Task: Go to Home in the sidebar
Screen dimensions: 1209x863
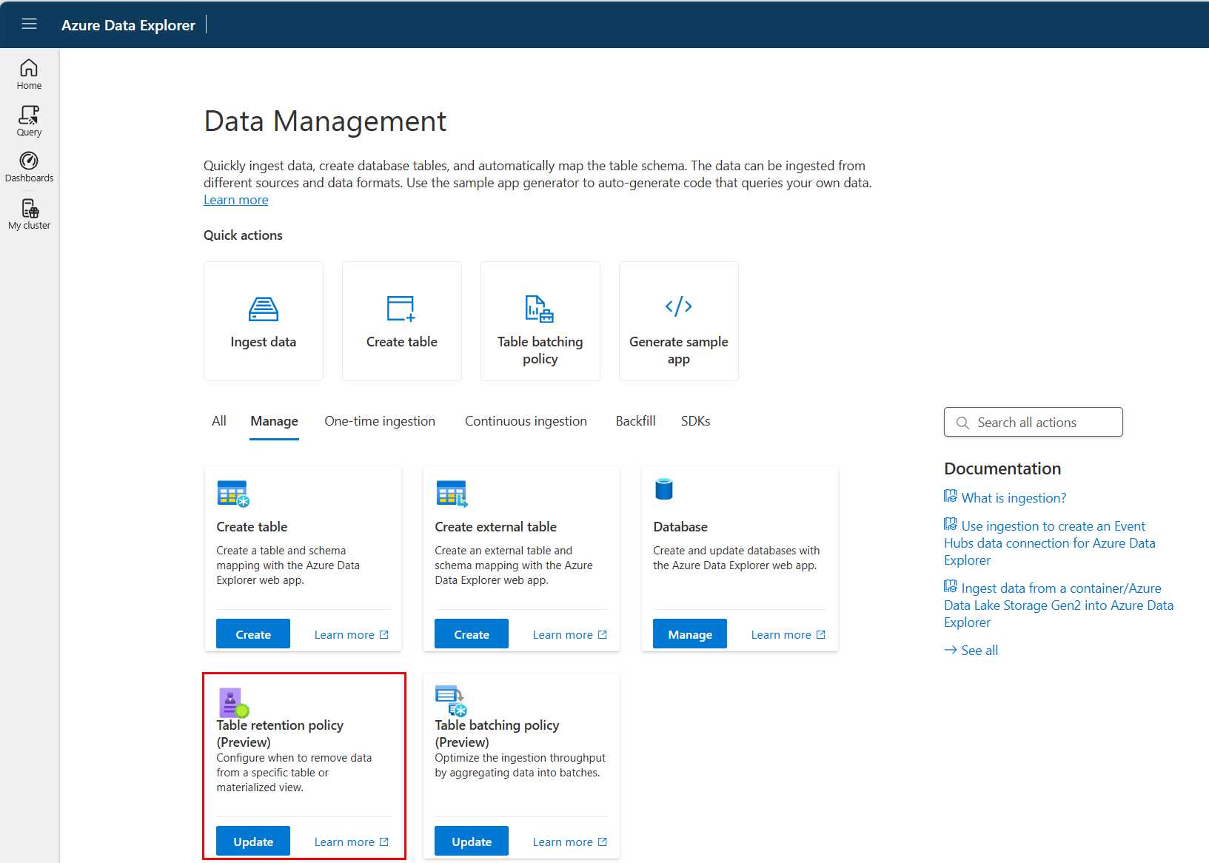Action: tap(29, 74)
